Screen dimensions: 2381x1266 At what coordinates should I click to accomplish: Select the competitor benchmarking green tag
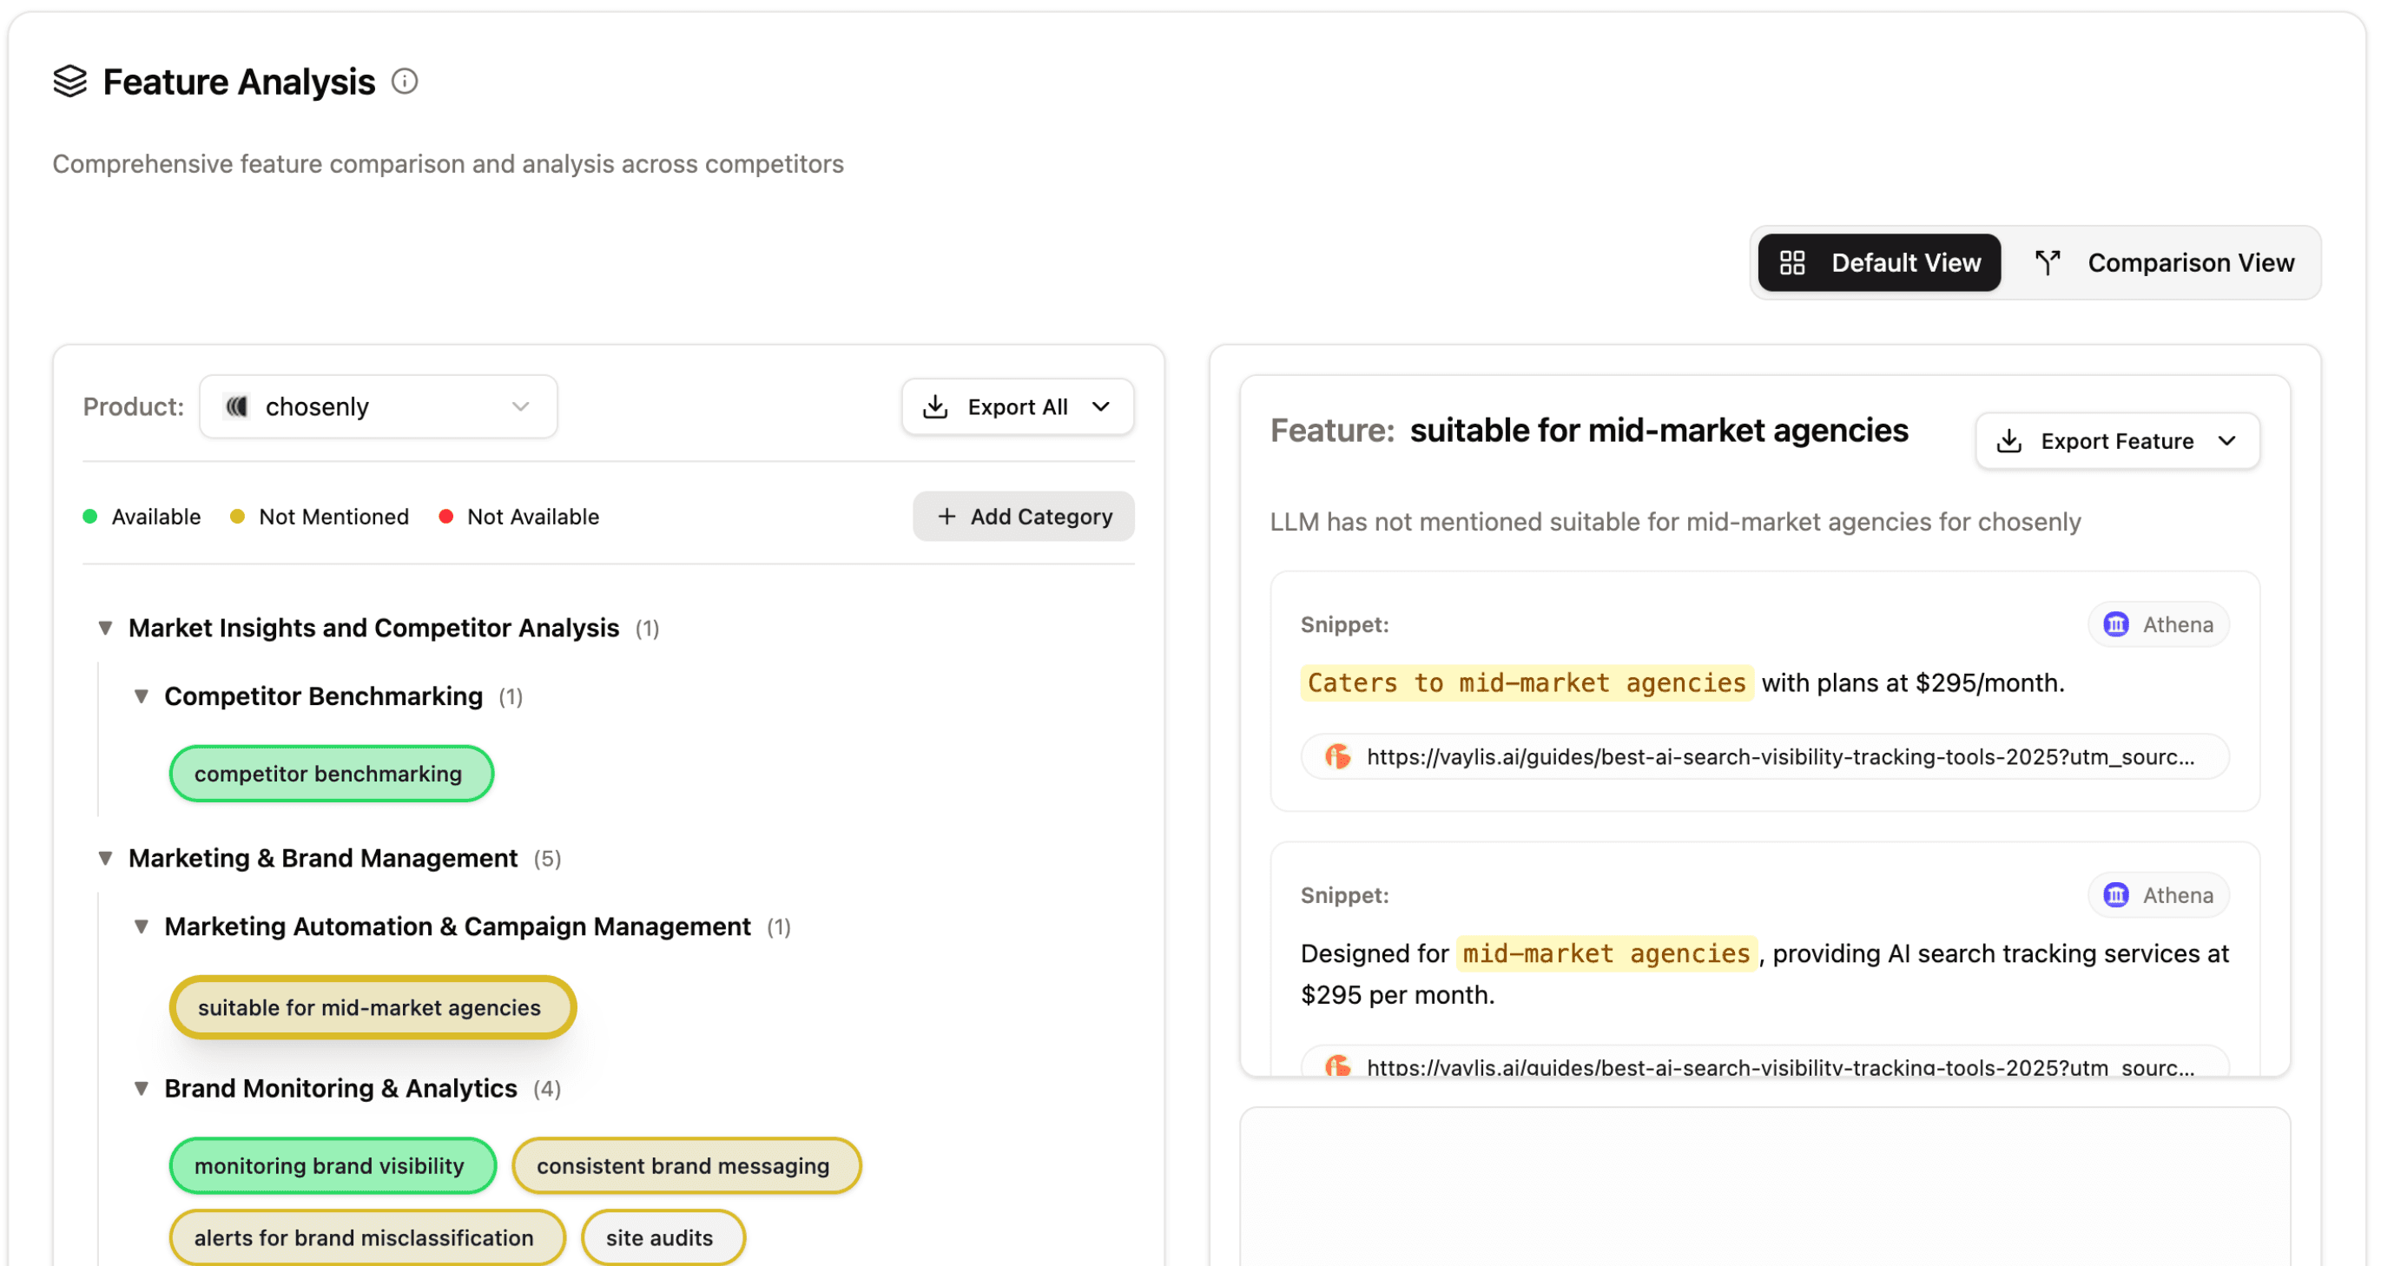[330, 774]
